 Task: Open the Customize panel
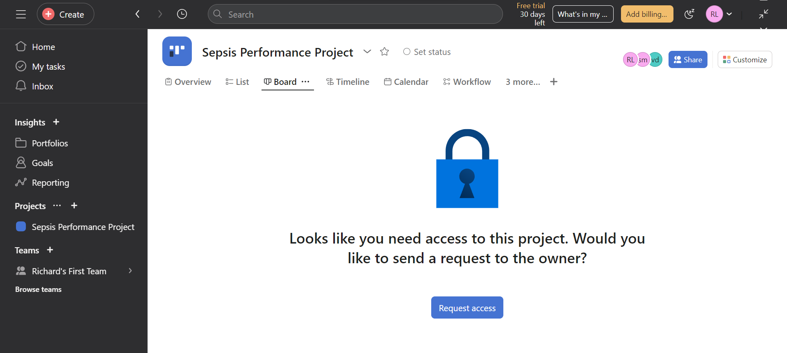tap(745, 59)
